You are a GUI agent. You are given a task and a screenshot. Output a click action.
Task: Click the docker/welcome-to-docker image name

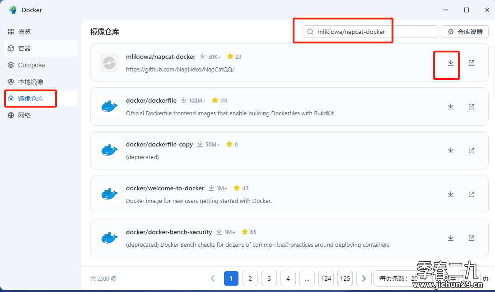(165, 188)
